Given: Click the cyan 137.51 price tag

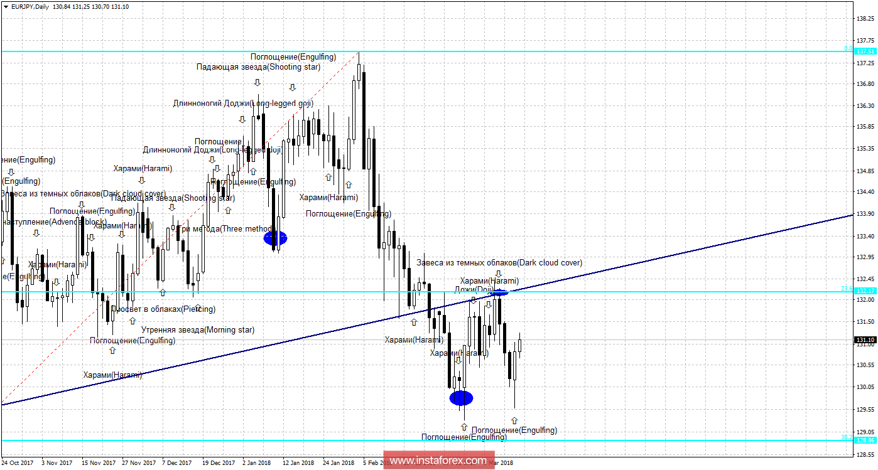Looking at the screenshot, I should (866, 51).
